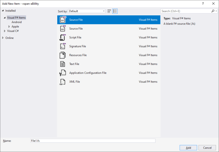Click the Application Configuration File wrench icon
This screenshot has height=152, width=219.
[62, 73]
